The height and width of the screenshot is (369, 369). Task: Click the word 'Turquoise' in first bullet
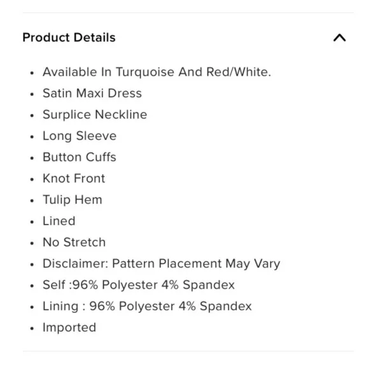coord(145,73)
